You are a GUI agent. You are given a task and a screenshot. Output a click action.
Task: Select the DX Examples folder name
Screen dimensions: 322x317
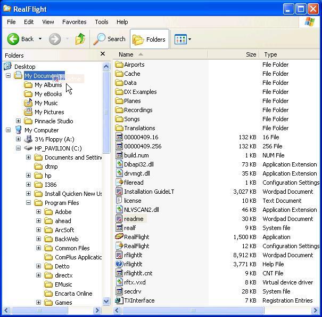coord(141,92)
